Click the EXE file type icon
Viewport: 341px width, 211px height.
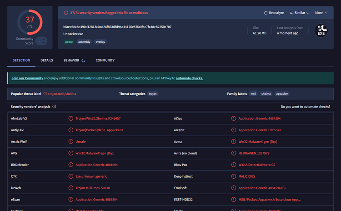(321, 31)
